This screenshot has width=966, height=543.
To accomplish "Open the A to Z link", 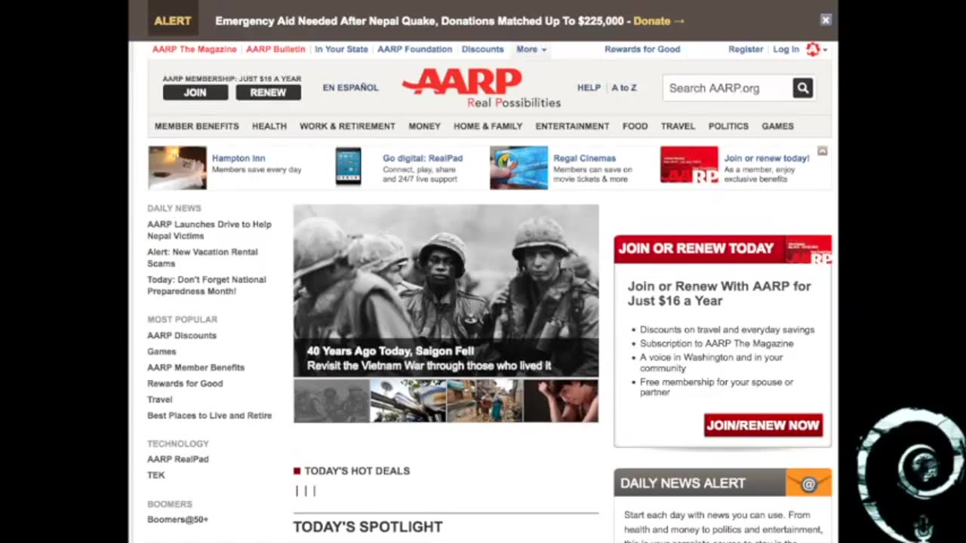I will 624,87.
